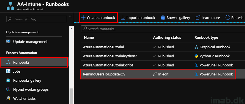Sort by the Authoring status column header
The width and height of the screenshot is (245, 104).
[167, 38]
